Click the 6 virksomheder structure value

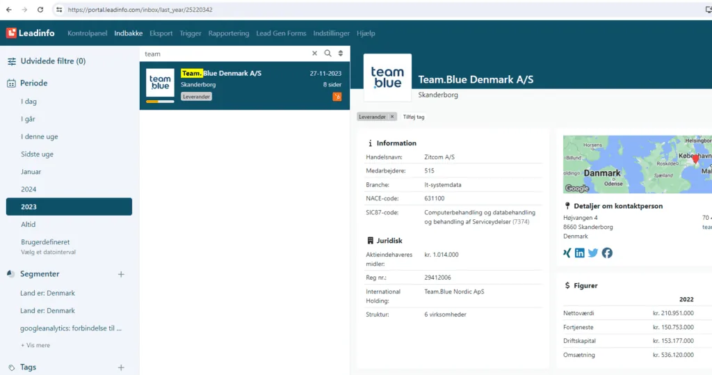click(x=445, y=314)
